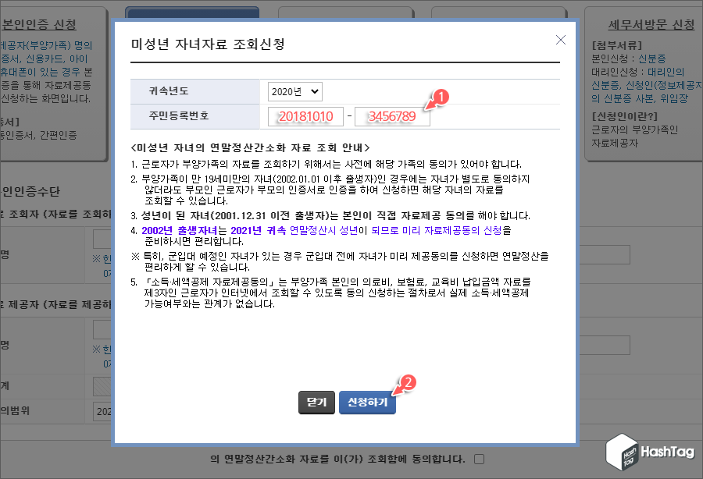
Task: Open the 세무서방문 신청 heading link
Action: [652, 24]
